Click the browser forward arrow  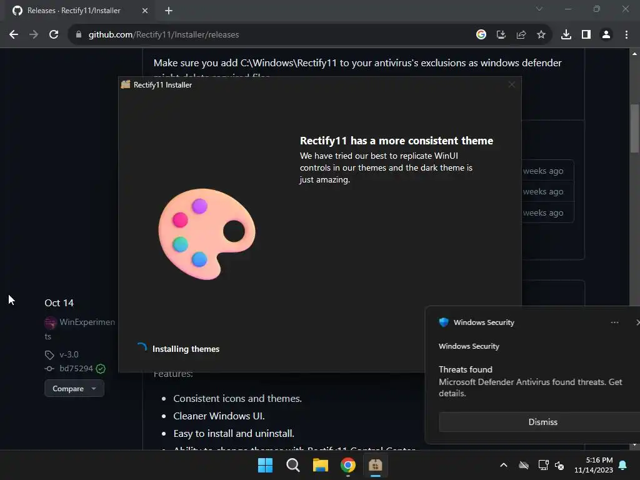point(34,35)
